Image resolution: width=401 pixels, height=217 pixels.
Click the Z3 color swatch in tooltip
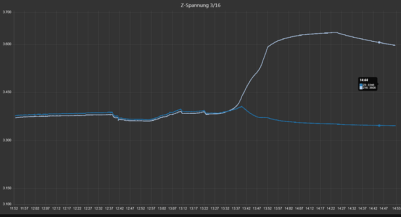pos(361,85)
